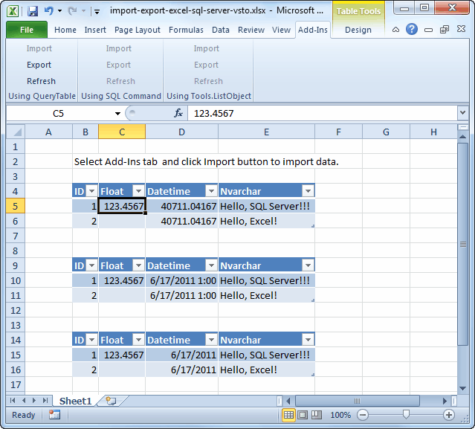Viewport: 475px width, 429px height.
Task: Click Export under Using Tools.ListObject
Action: click(x=207, y=65)
